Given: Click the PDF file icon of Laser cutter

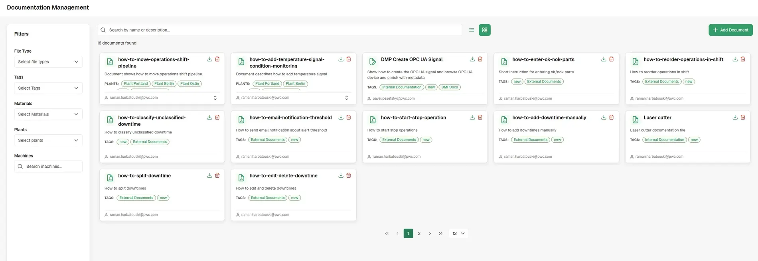Looking at the screenshot, I should point(636,120).
